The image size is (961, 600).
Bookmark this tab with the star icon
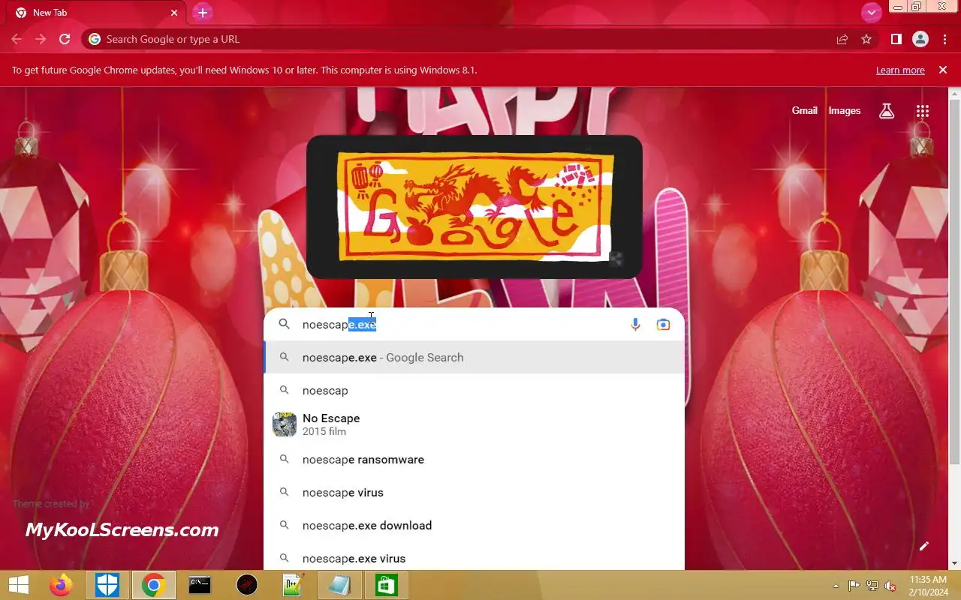866,39
